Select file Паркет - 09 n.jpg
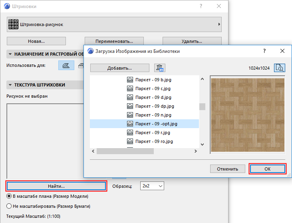The image size is (292, 223). (x=144, y=115)
